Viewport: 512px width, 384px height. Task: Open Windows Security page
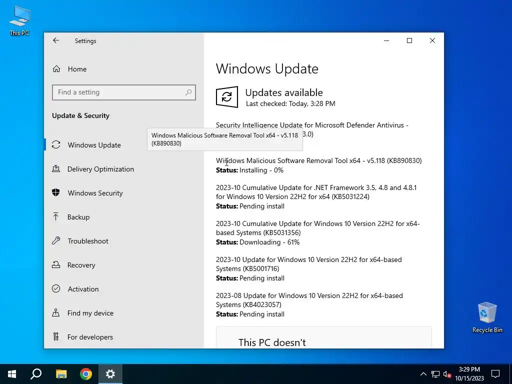[95, 193]
